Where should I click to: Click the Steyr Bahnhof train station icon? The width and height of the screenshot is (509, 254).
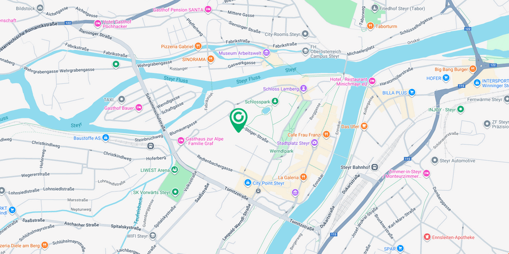[x=375, y=167]
